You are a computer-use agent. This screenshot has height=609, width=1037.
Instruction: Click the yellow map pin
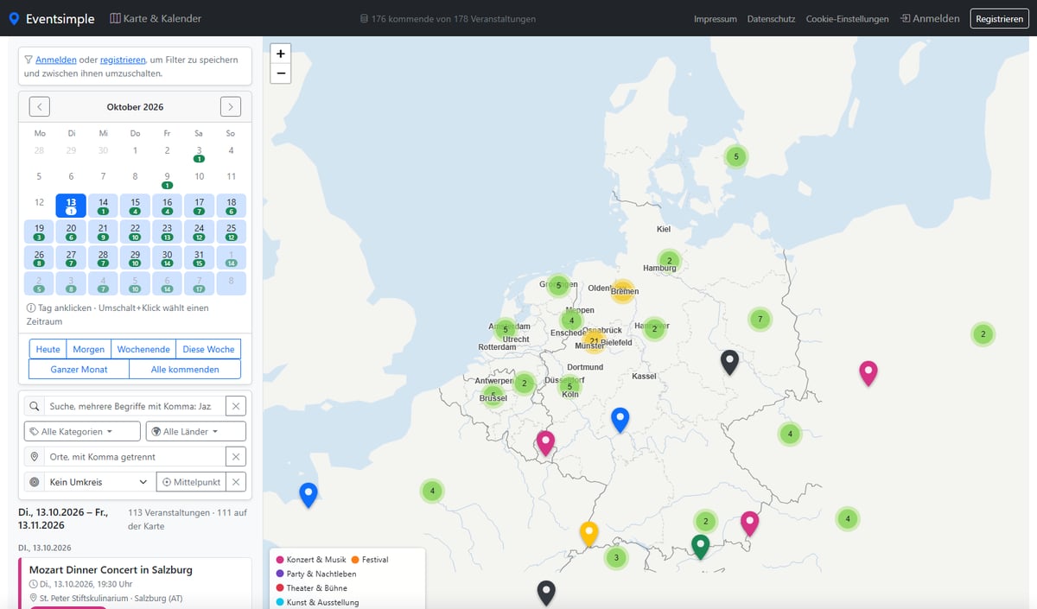589,533
